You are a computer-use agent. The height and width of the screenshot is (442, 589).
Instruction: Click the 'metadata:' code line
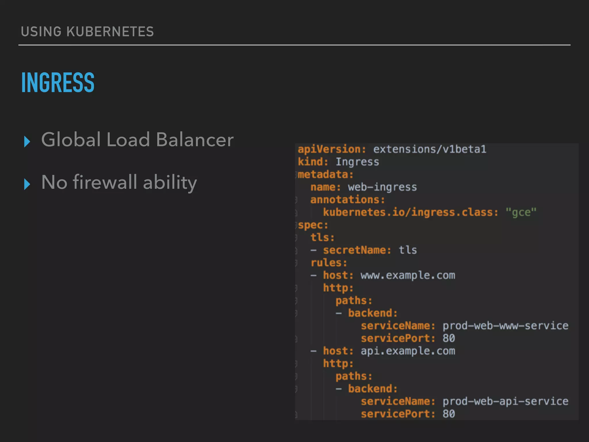326,174
